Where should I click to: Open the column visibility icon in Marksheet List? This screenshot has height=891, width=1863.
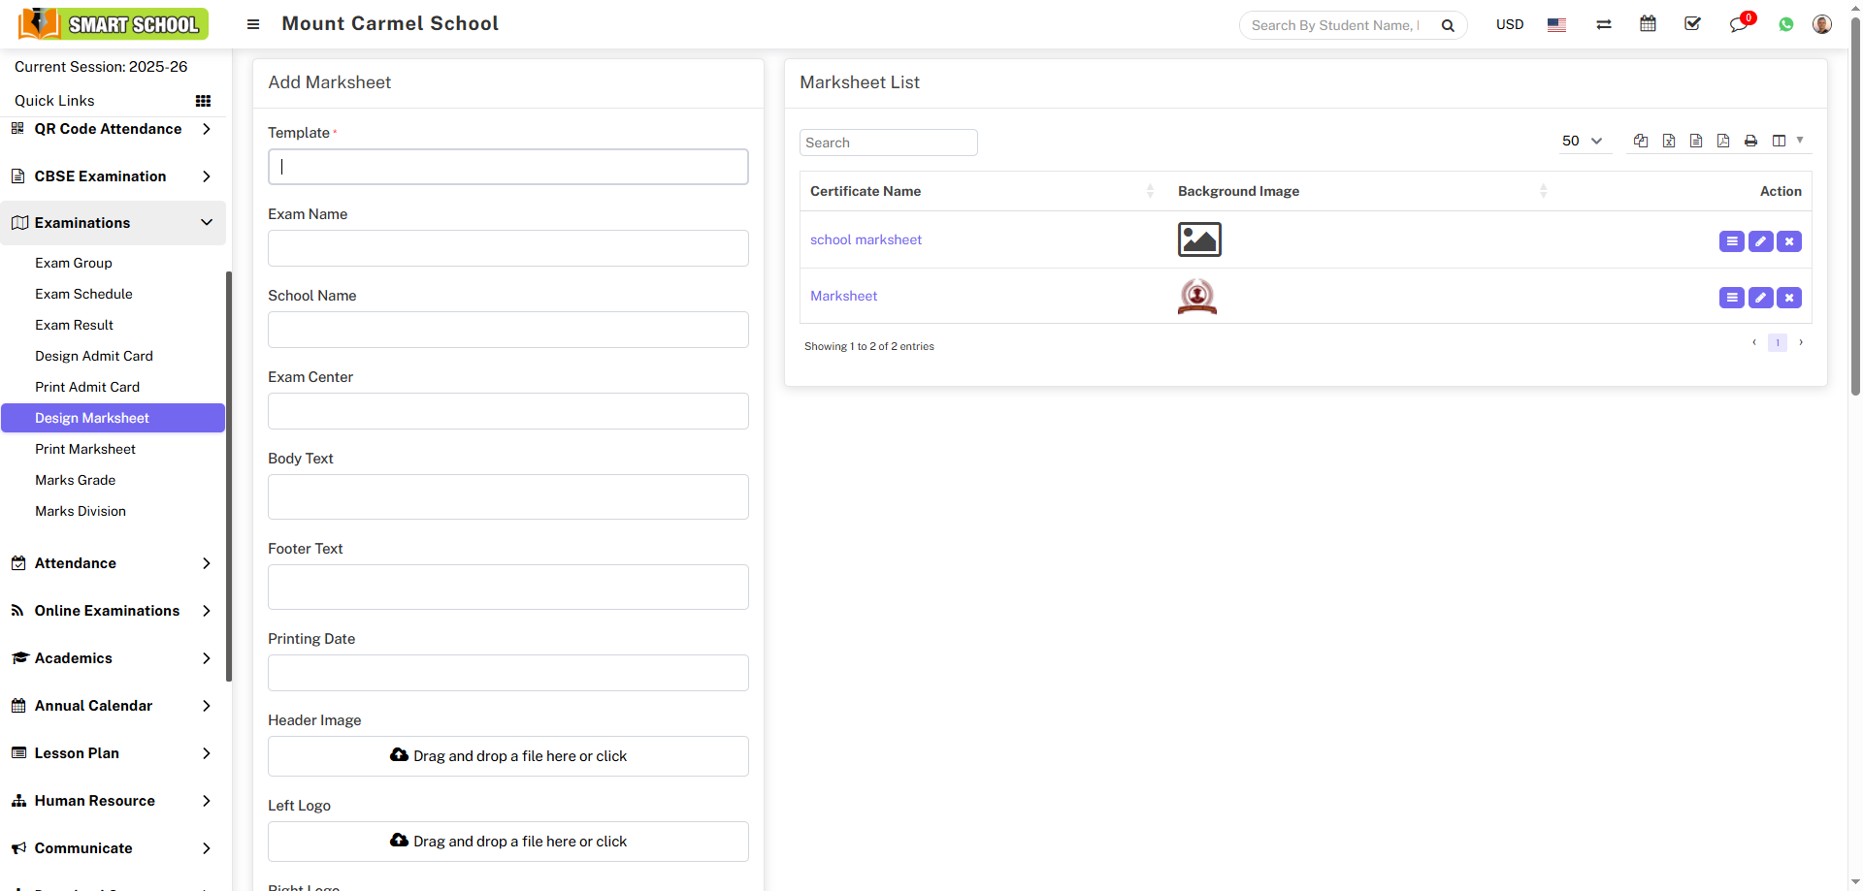pyautogui.click(x=1781, y=141)
